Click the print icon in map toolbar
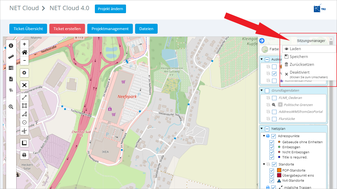337x189 pixels. pos(24,155)
